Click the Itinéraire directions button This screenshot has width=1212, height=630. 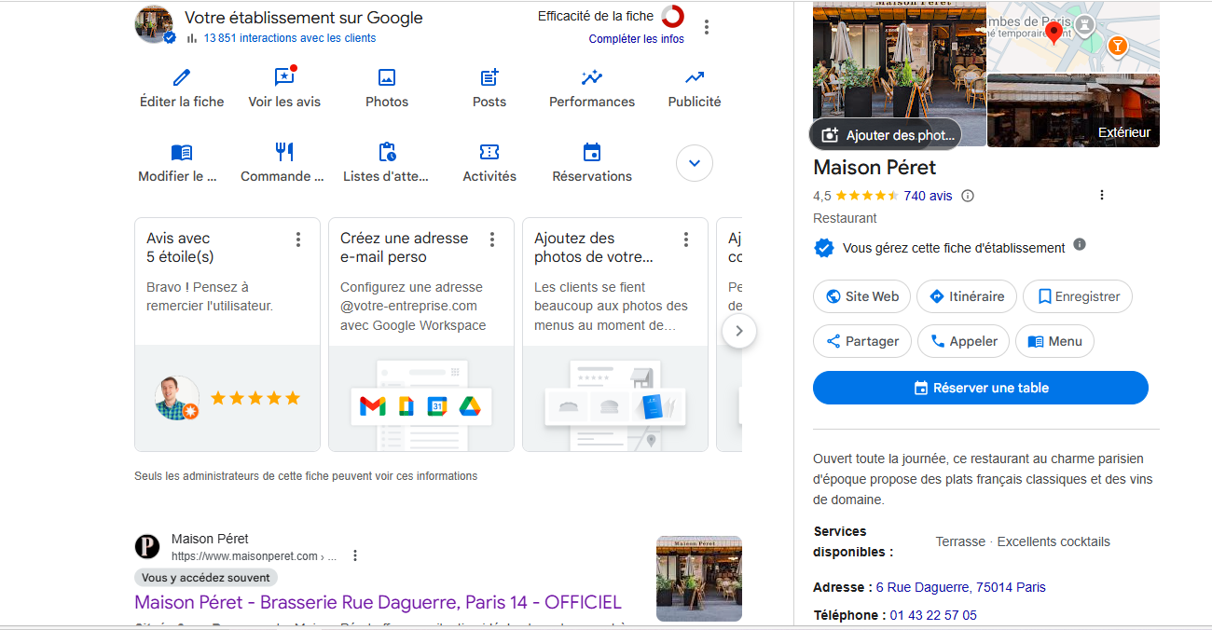[x=966, y=296]
